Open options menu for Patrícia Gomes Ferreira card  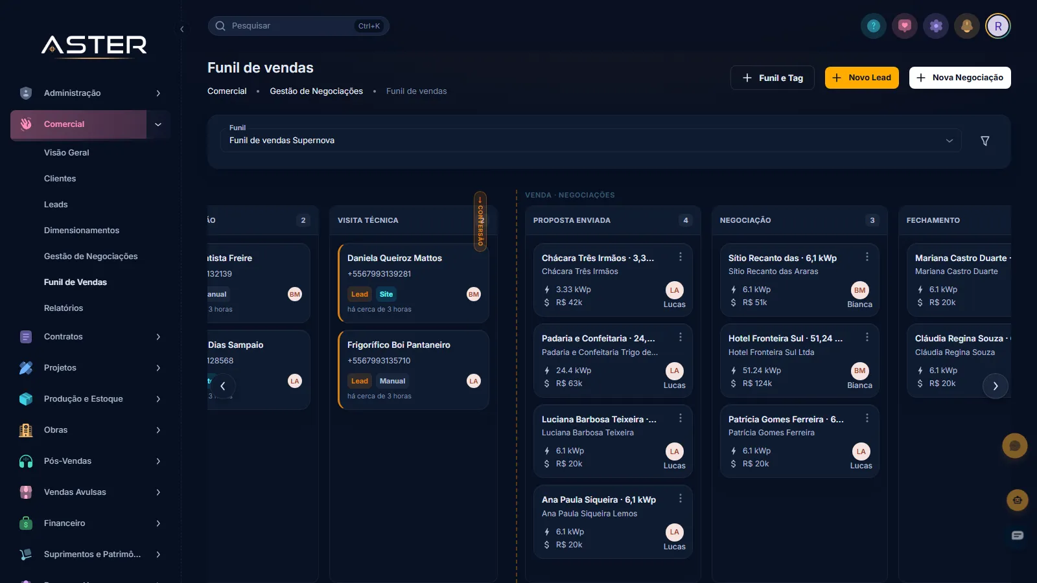click(867, 418)
